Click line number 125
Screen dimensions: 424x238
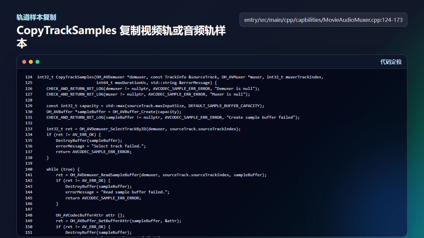point(29,83)
